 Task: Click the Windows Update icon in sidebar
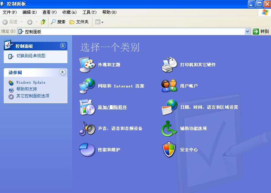click(11, 83)
